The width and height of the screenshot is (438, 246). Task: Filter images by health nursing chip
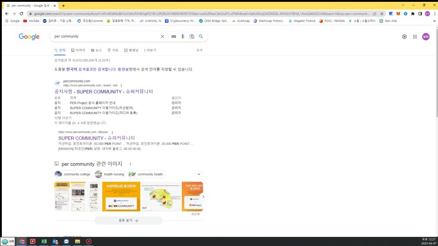point(111,174)
